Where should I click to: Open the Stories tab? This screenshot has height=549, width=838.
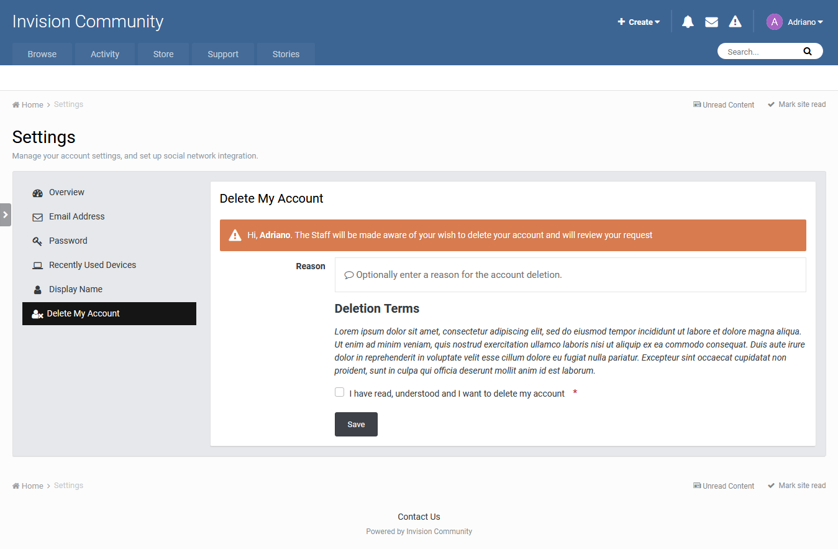point(286,54)
